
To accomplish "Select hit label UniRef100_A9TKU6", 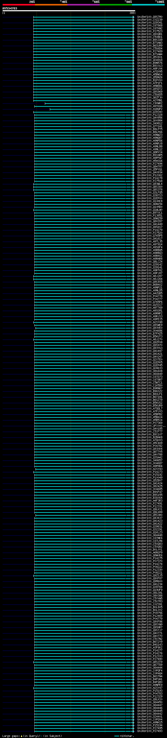I will coord(150,106).
